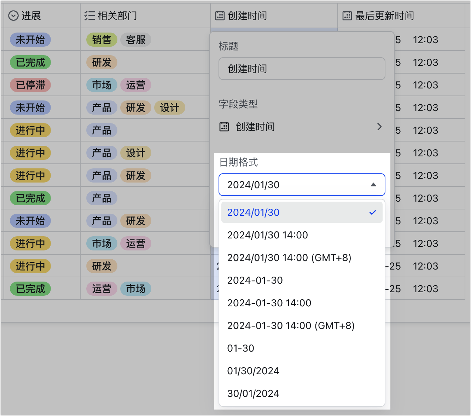Pick 2024-01-30 14:00 (GMT+8) format

tap(302, 325)
